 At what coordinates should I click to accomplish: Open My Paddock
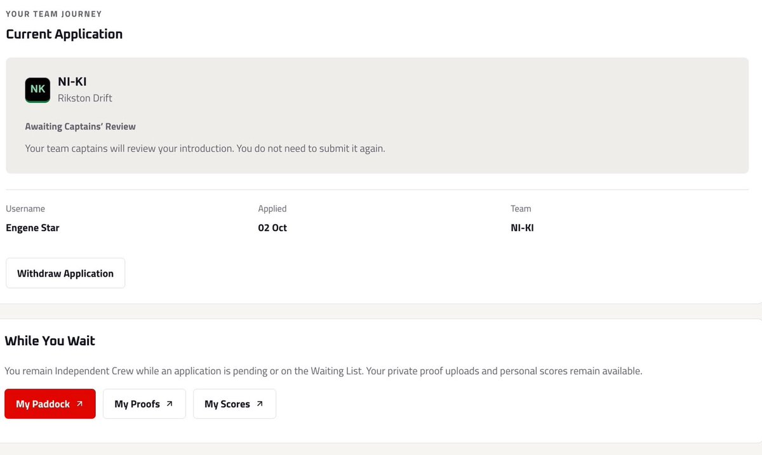tap(50, 404)
